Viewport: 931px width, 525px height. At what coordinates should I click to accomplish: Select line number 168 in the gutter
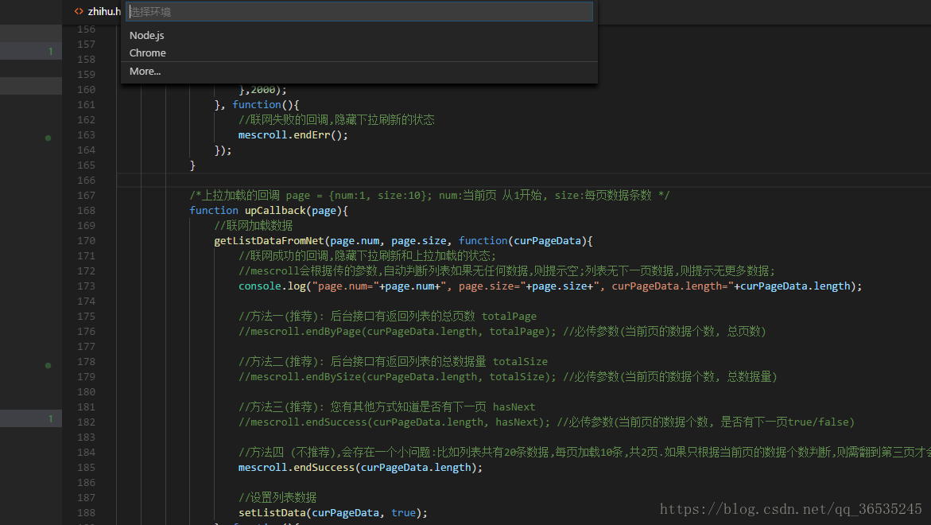point(86,210)
